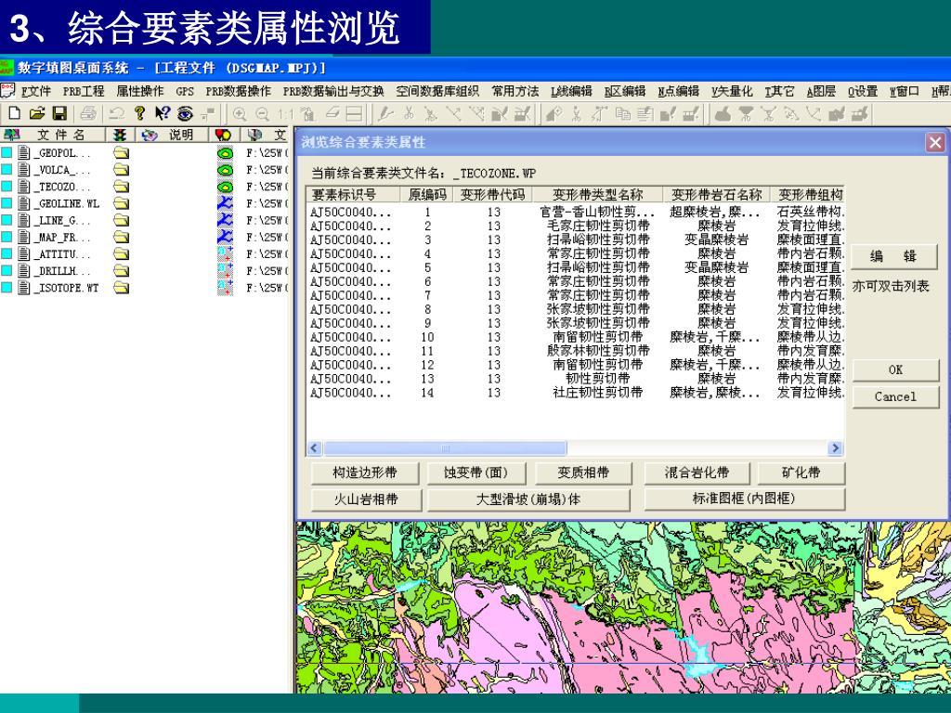Click the Print toolbar icon
Image resolution: width=951 pixels, height=713 pixels.
[x=88, y=113]
